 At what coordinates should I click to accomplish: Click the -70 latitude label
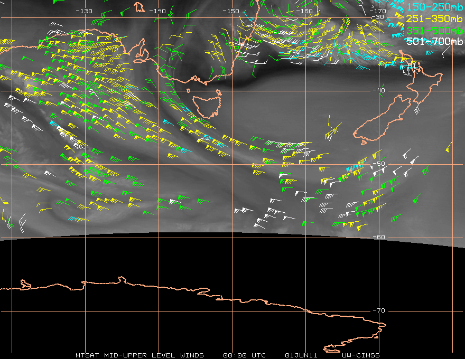pos(379,310)
